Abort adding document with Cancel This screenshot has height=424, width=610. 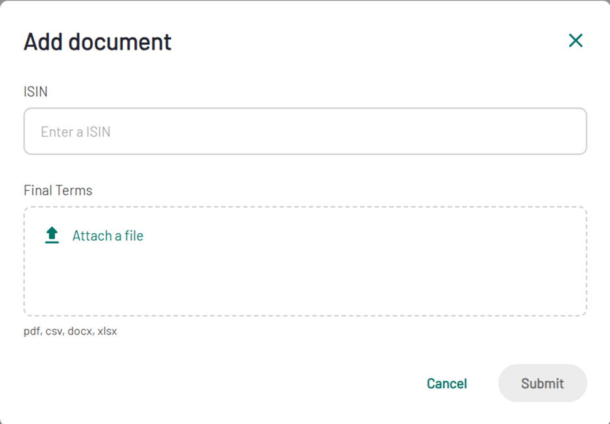point(446,383)
